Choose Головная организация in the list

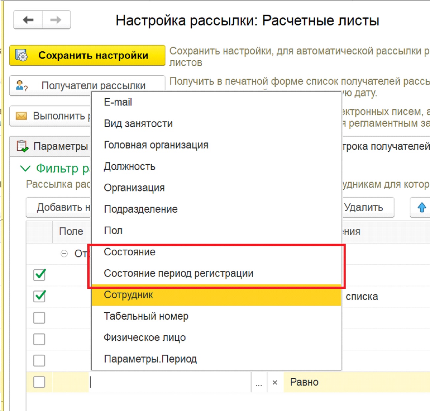[216, 145]
